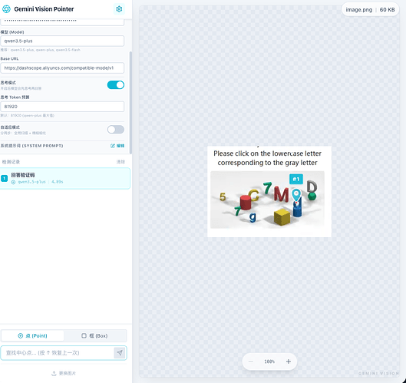Click the Gemini Vision Pointer logo icon
Image resolution: width=406 pixels, height=383 pixels.
click(6, 9)
